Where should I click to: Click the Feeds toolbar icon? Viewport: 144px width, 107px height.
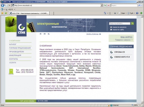coord(110,13)
